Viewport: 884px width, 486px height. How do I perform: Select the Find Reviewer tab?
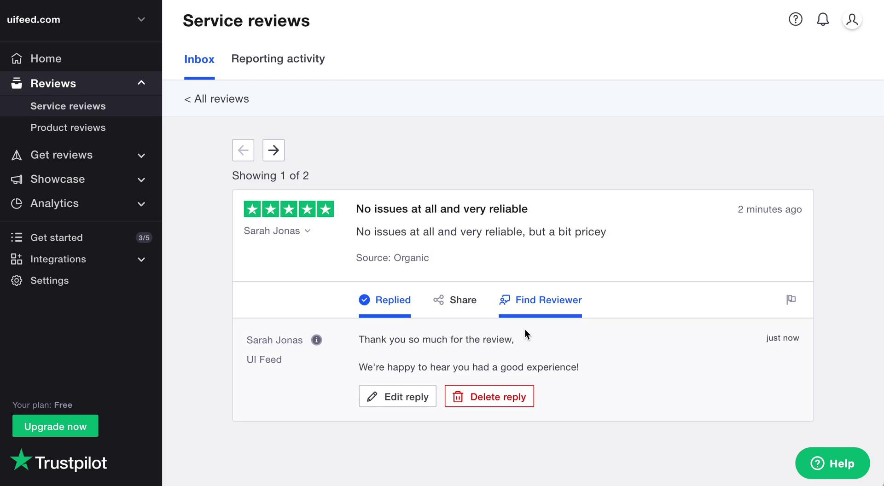pos(540,300)
